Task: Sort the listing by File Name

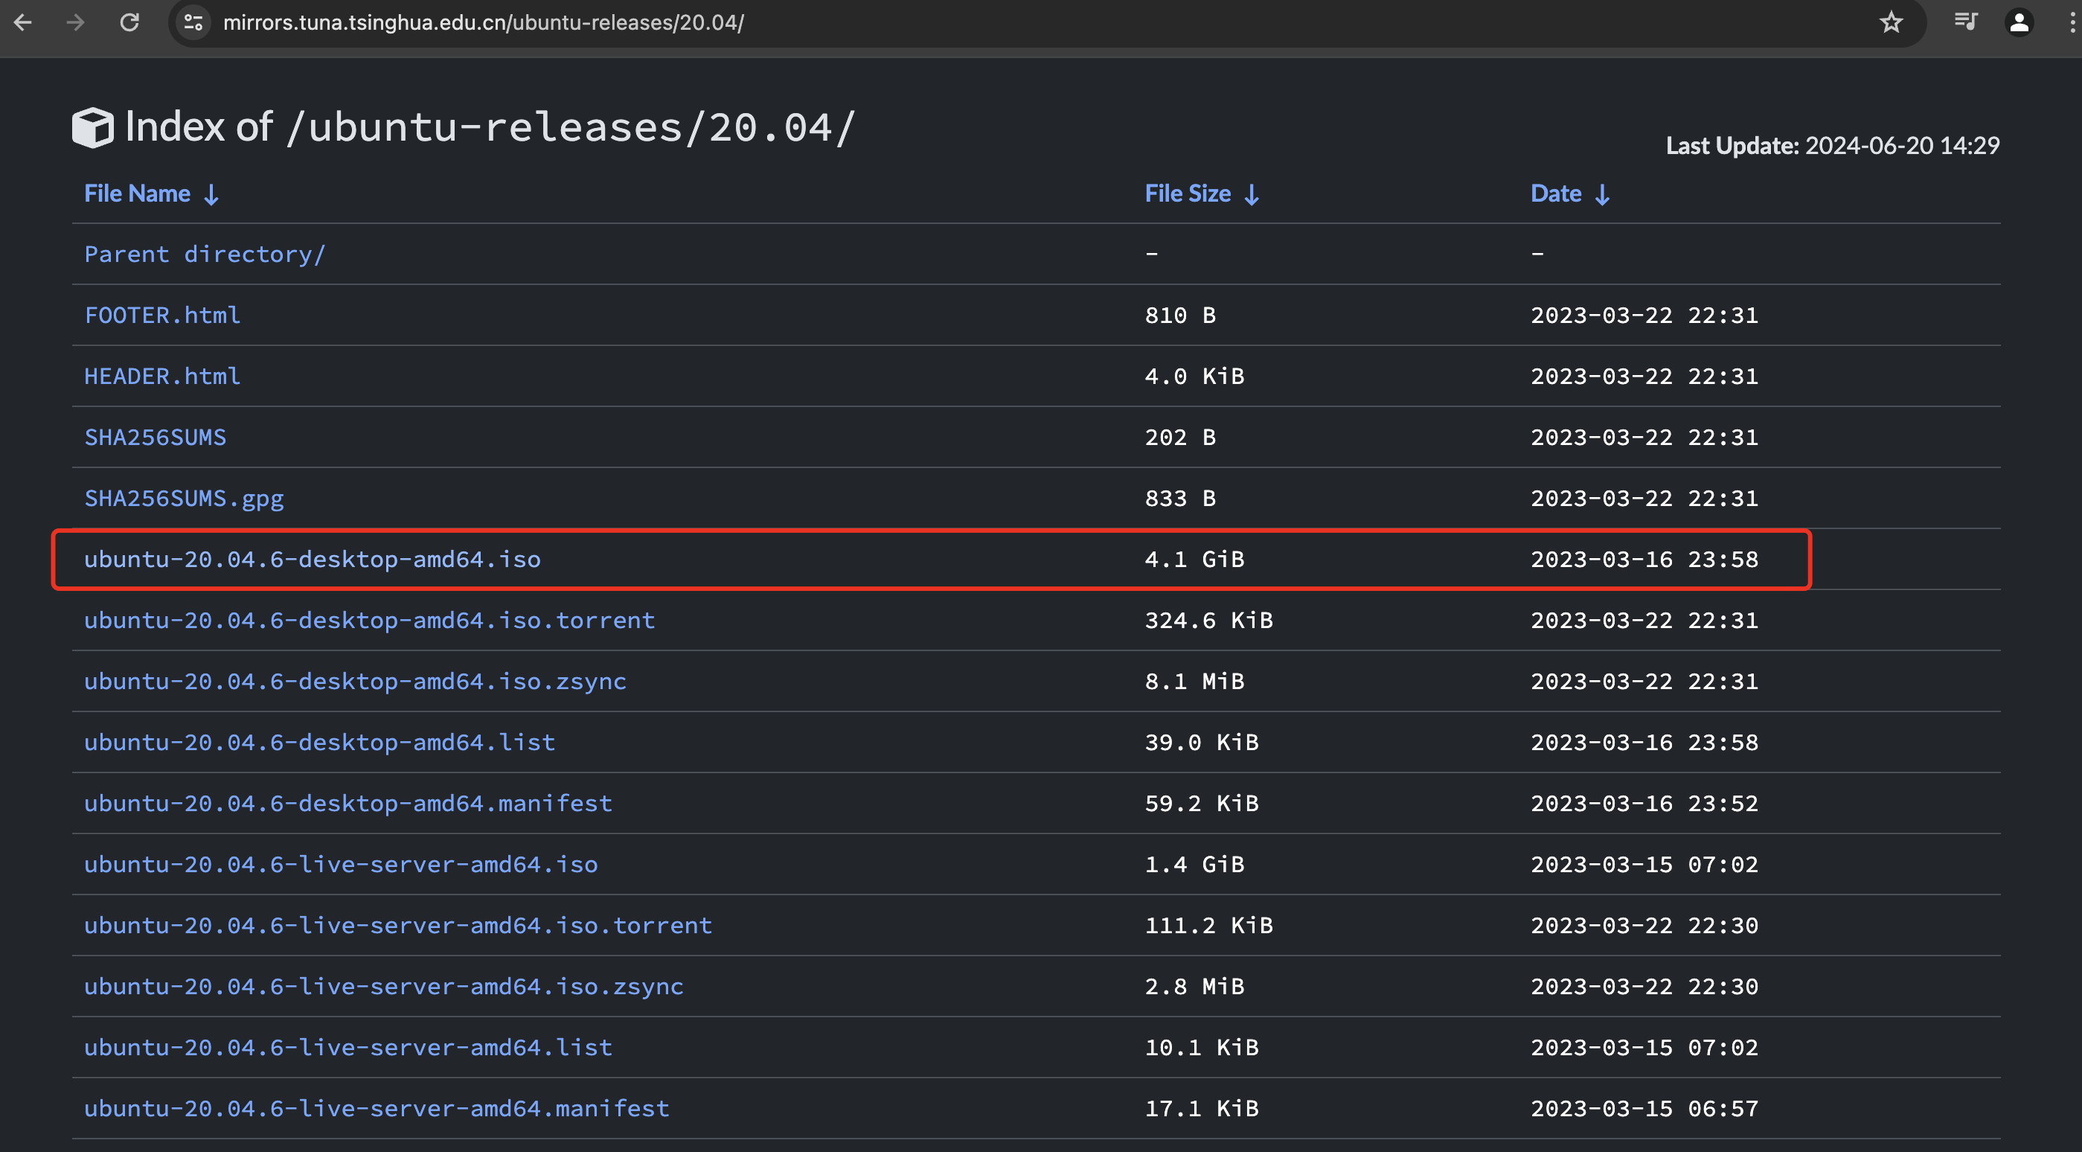Action: (152, 194)
